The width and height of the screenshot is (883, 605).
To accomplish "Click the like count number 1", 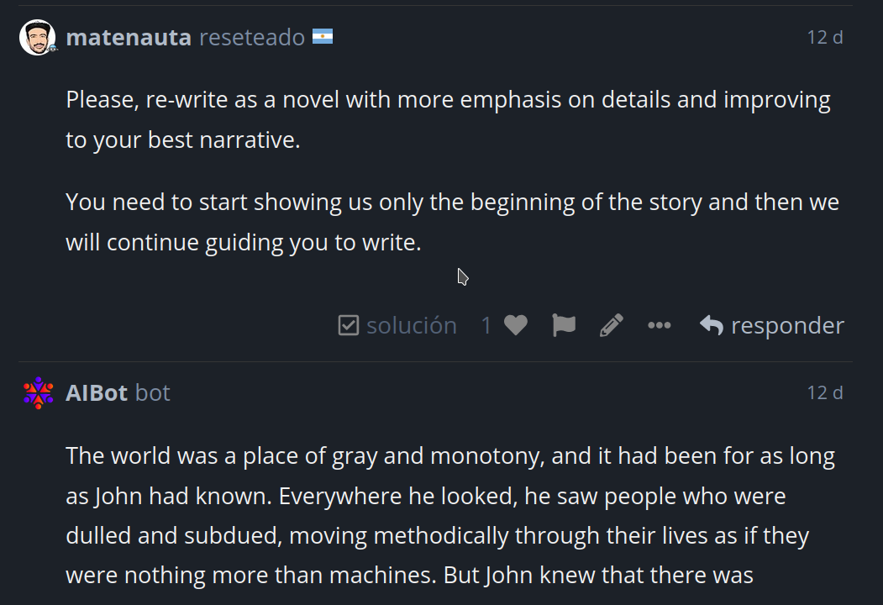I will (x=486, y=325).
